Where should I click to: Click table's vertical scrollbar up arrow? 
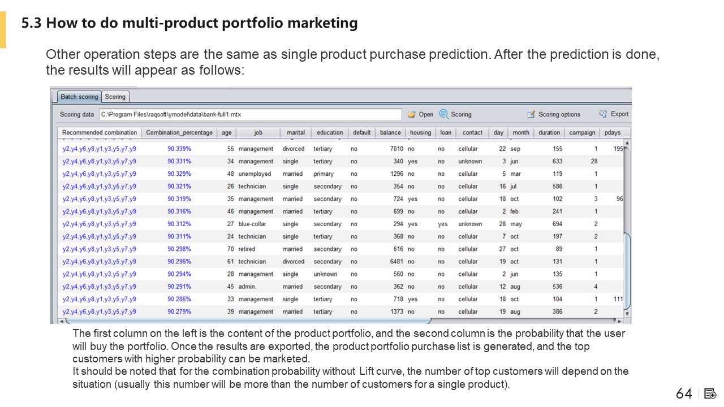click(x=627, y=143)
